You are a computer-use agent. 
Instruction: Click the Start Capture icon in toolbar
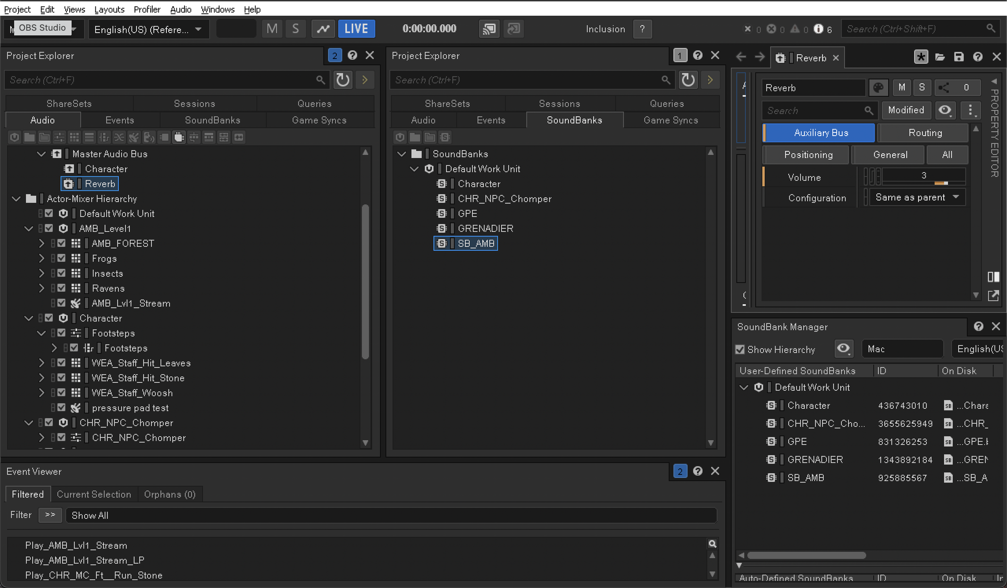click(x=323, y=29)
